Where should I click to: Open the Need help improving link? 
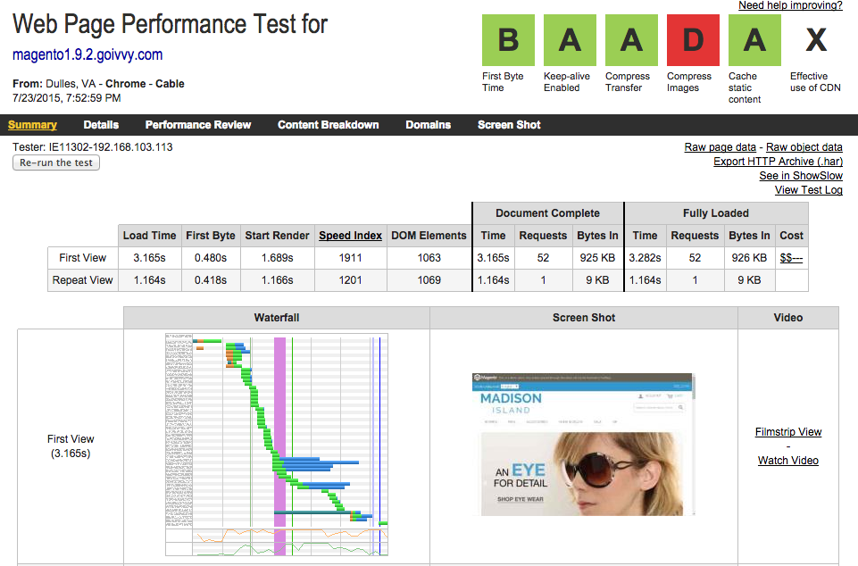click(790, 5)
